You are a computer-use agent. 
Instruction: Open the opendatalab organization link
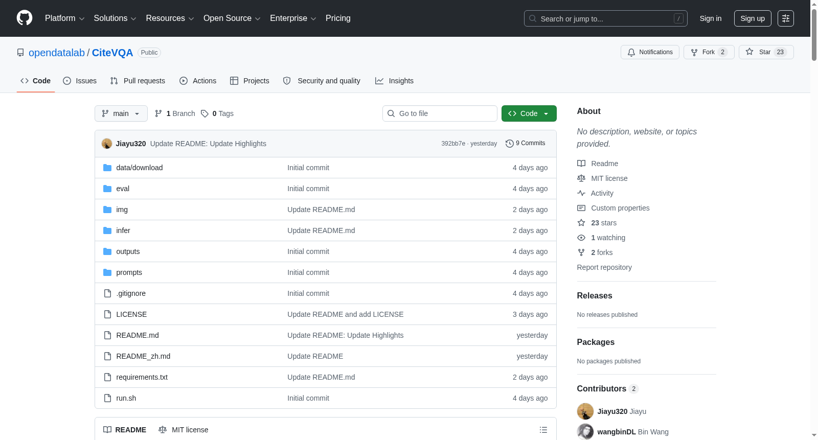point(57,53)
